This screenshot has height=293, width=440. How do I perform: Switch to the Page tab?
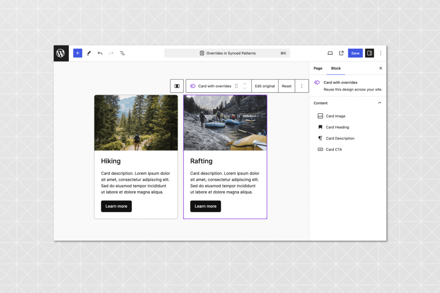[x=318, y=68]
